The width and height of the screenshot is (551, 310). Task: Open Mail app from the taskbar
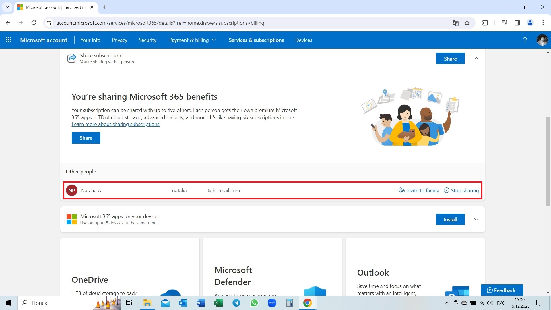tap(165, 303)
